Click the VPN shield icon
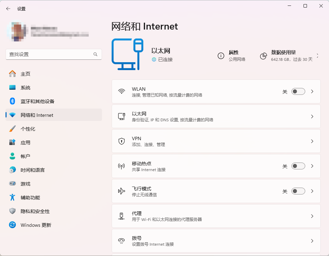This screenshot has width=329, height=256. (122, 141)
